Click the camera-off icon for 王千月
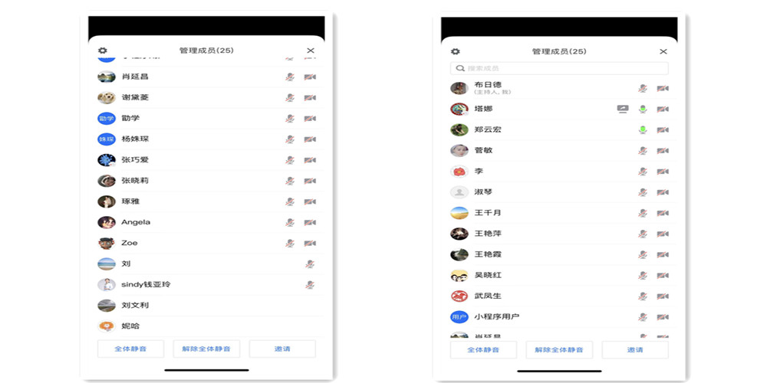Screen dimensions: 767x383 663,213
